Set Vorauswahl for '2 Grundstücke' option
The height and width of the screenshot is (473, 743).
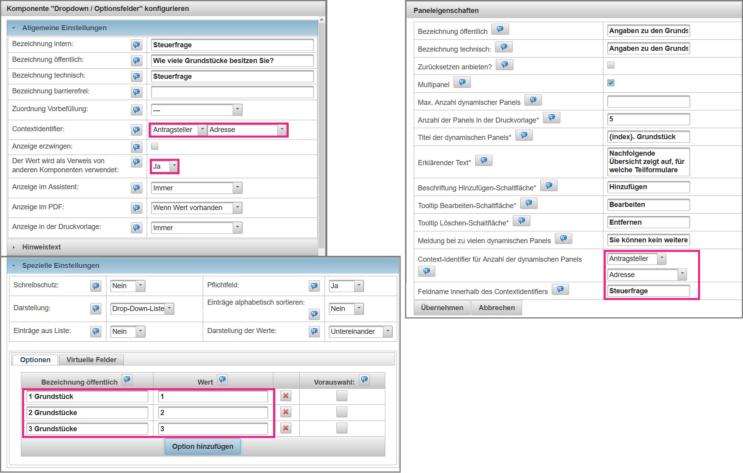[x=342, y=412]
